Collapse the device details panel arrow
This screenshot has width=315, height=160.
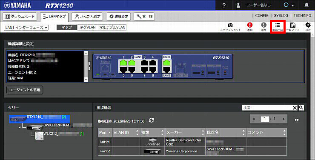click(89, 66)
